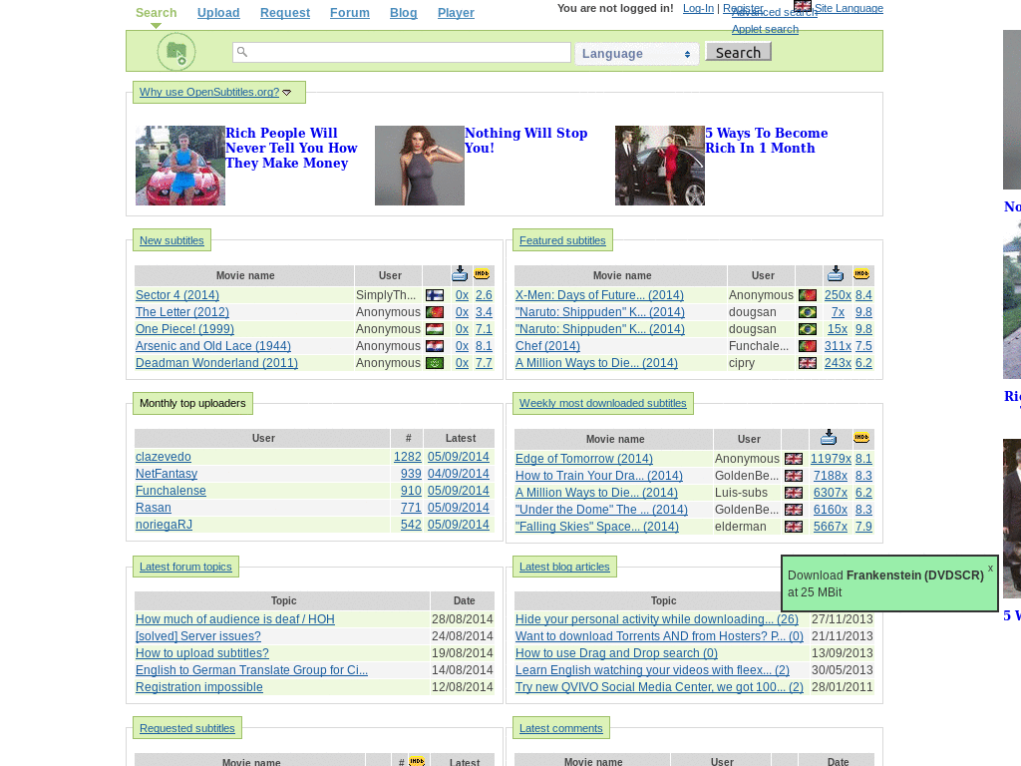Open the Featured subtitles section link

(x=562, y=240)
